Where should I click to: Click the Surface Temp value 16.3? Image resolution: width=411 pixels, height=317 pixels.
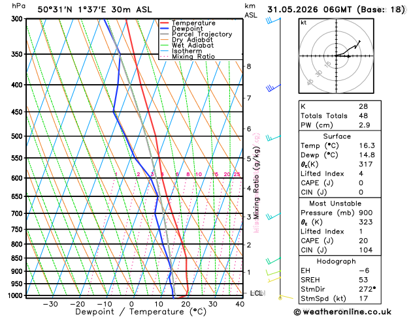click(367, 145)
